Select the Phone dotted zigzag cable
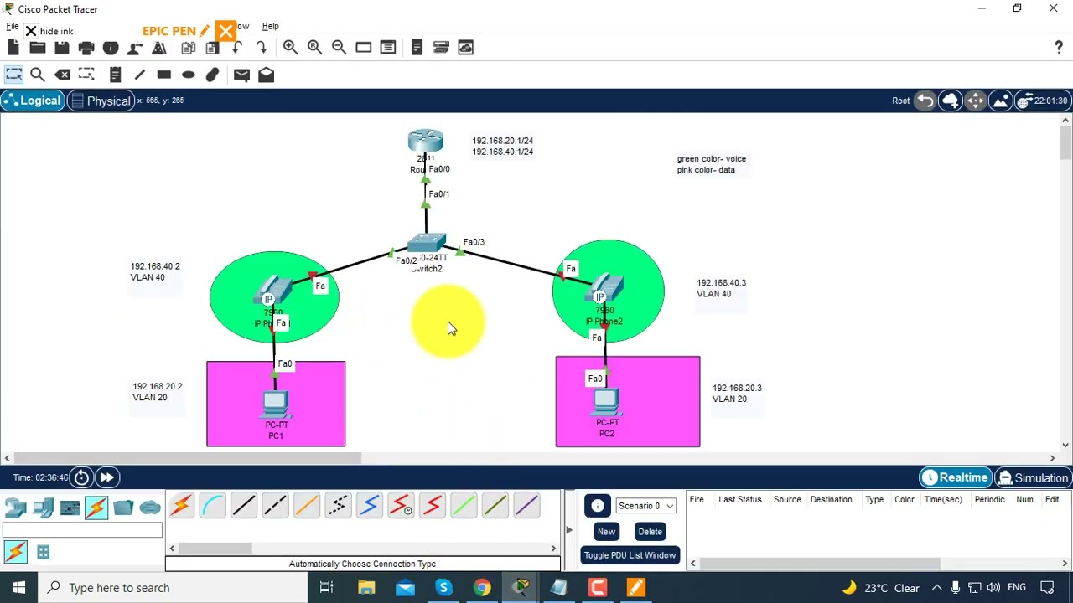The height and width of the screenshot is (603, 1073). coord(338,506)
